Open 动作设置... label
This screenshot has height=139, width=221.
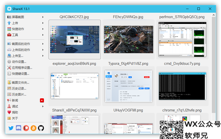19,62
